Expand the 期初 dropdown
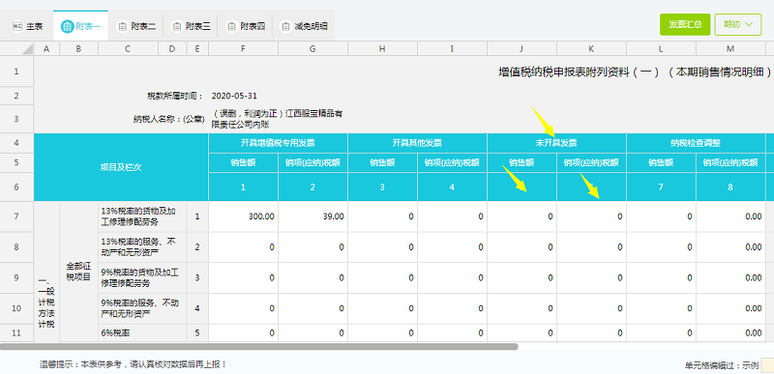Viewport: 774px width, 374px height. point(738,24)
